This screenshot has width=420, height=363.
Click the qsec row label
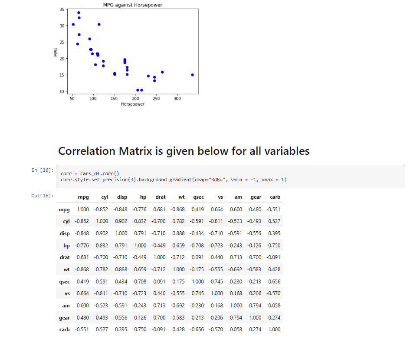pos(64,282)
